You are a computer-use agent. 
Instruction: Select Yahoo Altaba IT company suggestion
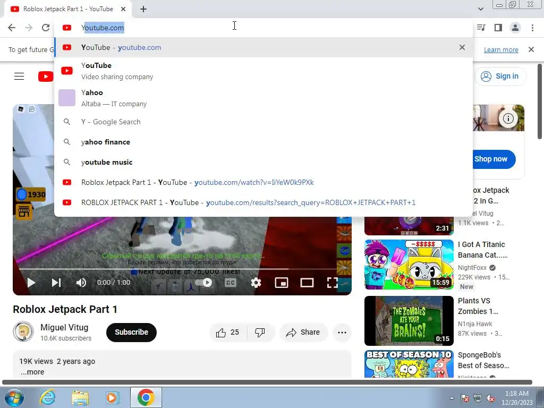click(x=263, y=98)
